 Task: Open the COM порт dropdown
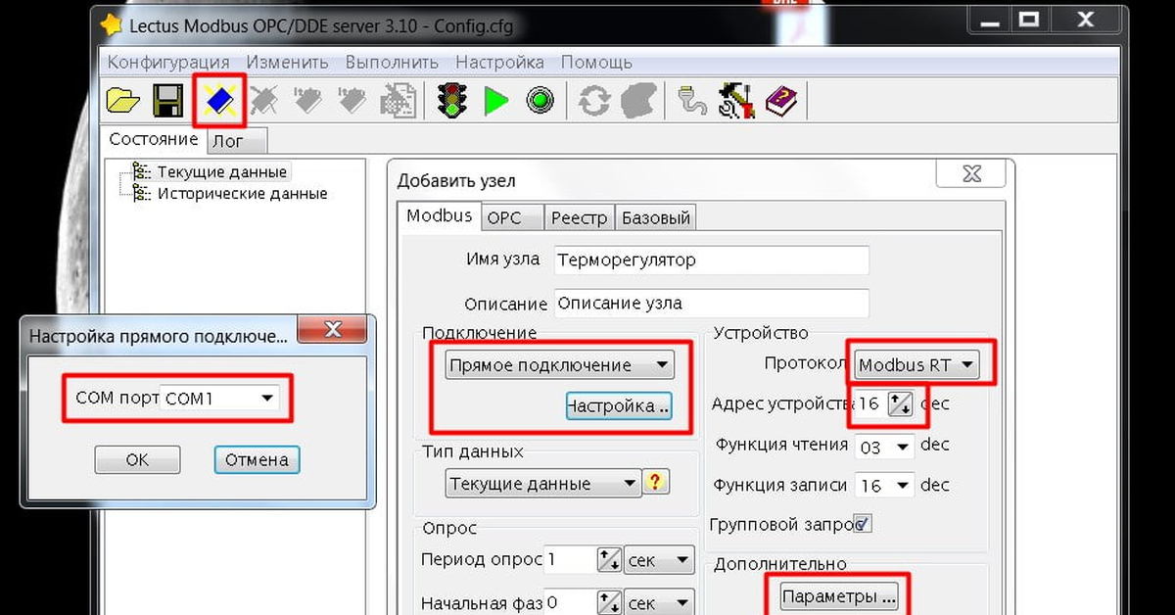coord(265,399)
